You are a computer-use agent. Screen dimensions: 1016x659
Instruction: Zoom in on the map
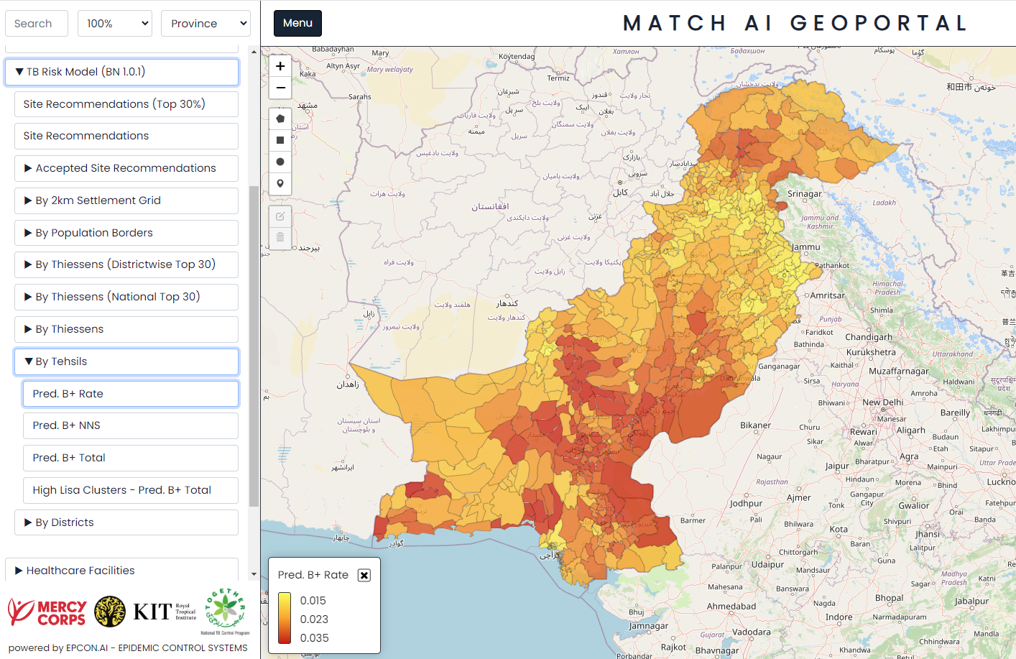coord(280,66)
